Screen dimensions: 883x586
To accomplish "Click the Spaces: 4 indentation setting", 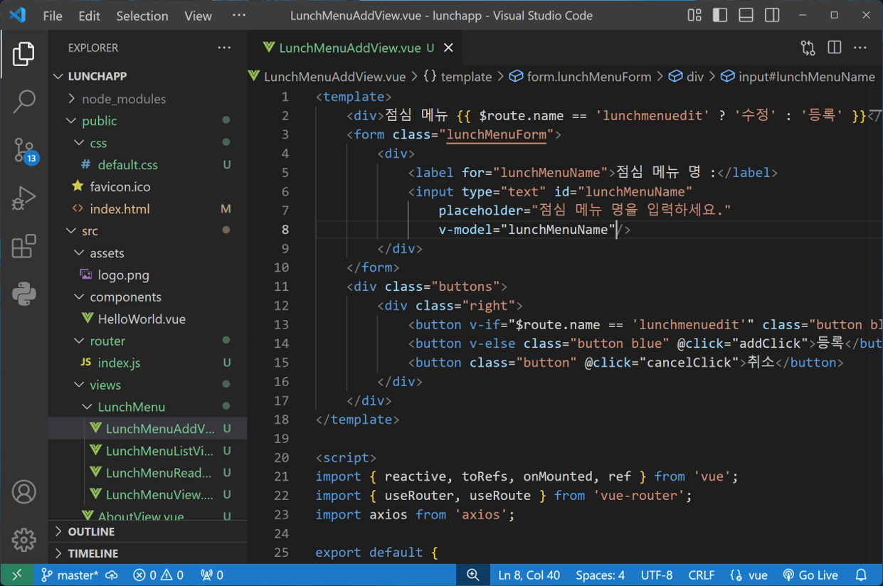I will pos(601,575).
